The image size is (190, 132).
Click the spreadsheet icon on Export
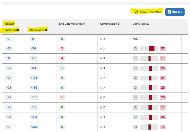pos(170,12)
